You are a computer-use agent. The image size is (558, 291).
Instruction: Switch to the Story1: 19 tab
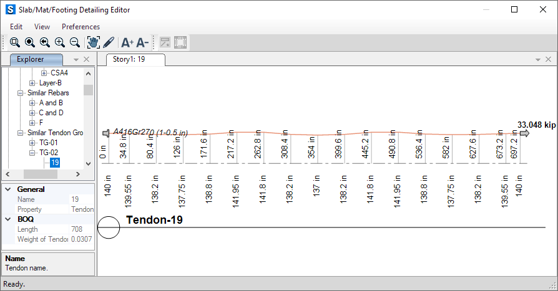point(129,60)
